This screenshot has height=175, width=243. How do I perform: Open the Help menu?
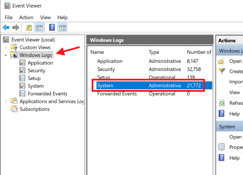pos(62,17)
